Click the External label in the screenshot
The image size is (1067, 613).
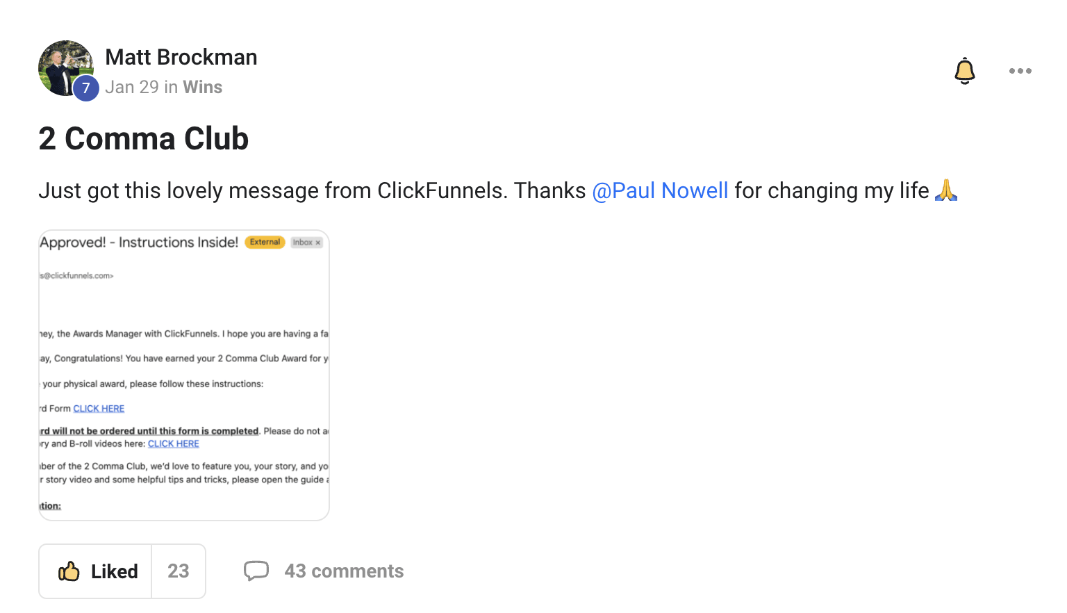[x=265, y=242]
